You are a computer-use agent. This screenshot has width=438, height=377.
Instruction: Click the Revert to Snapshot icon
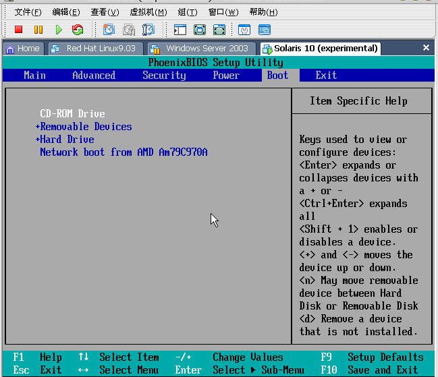129,30
